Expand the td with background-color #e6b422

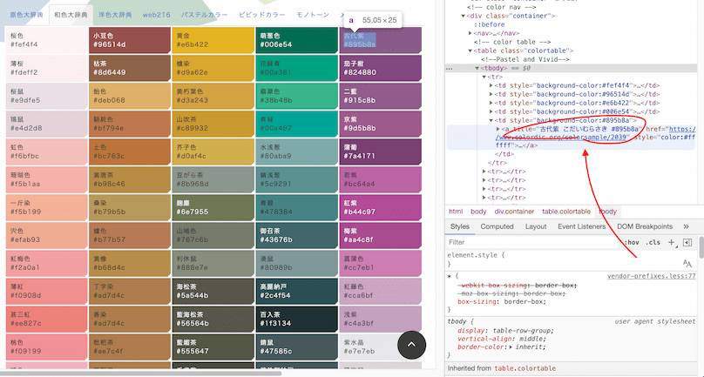click(x=491, y=103)
